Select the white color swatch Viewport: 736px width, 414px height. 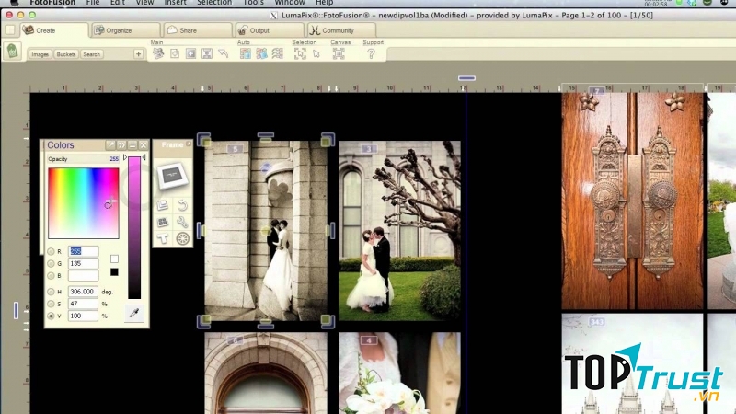pyautogui.click(x=114, y=259)
